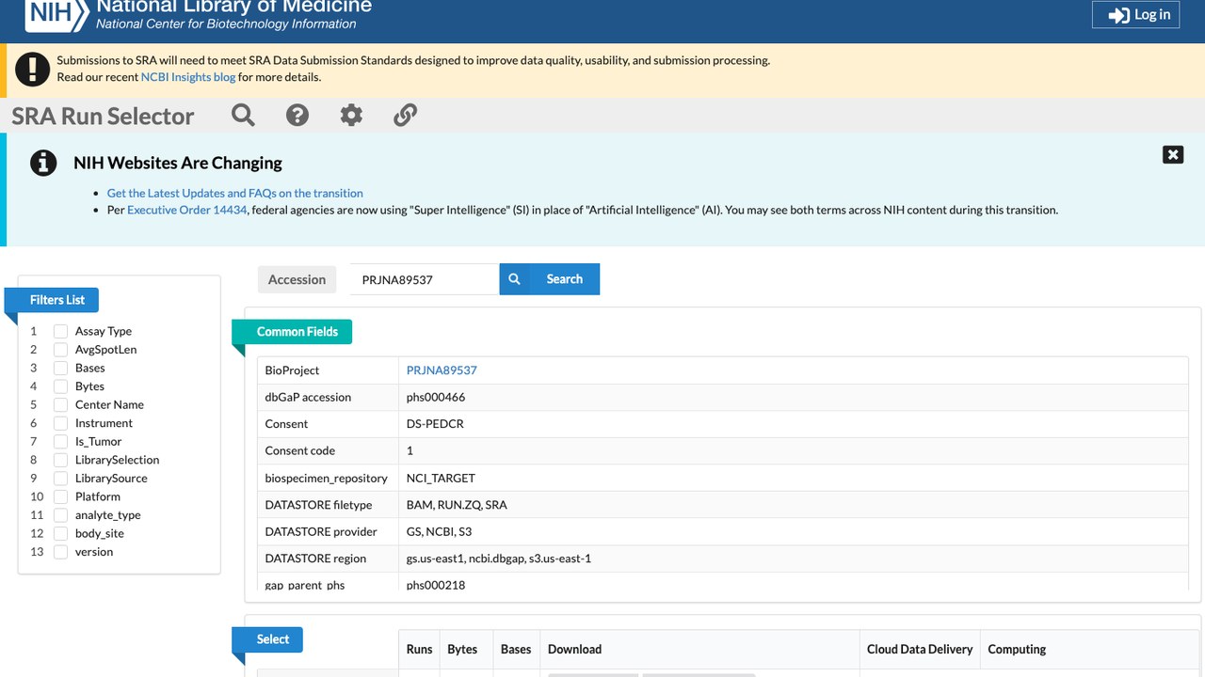Focus the Accession input field
Viewport: 1205px width, 677px height.
pos(425,279)
